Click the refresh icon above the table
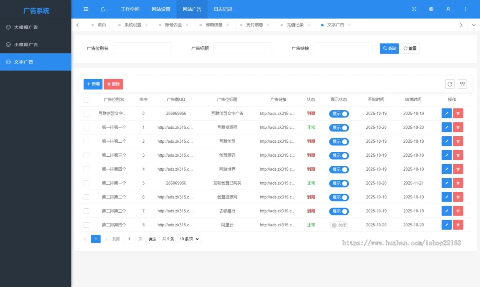The image size is (480, 287). click(450, 84)
